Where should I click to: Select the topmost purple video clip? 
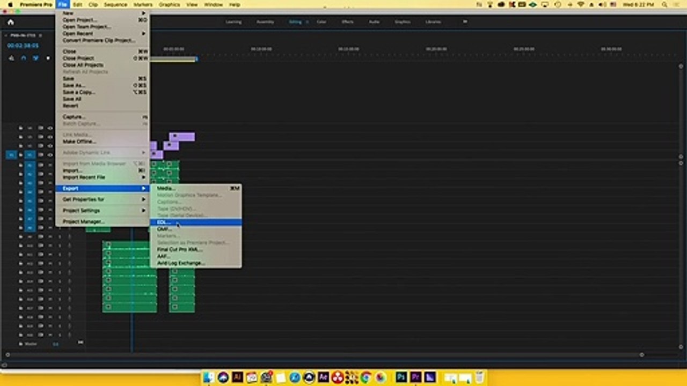click(x=182, y=137)
